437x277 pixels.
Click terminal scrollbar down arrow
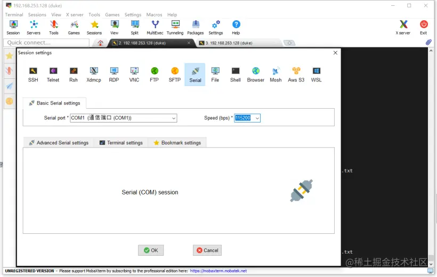pyautogui.click(x=431, y=264)
